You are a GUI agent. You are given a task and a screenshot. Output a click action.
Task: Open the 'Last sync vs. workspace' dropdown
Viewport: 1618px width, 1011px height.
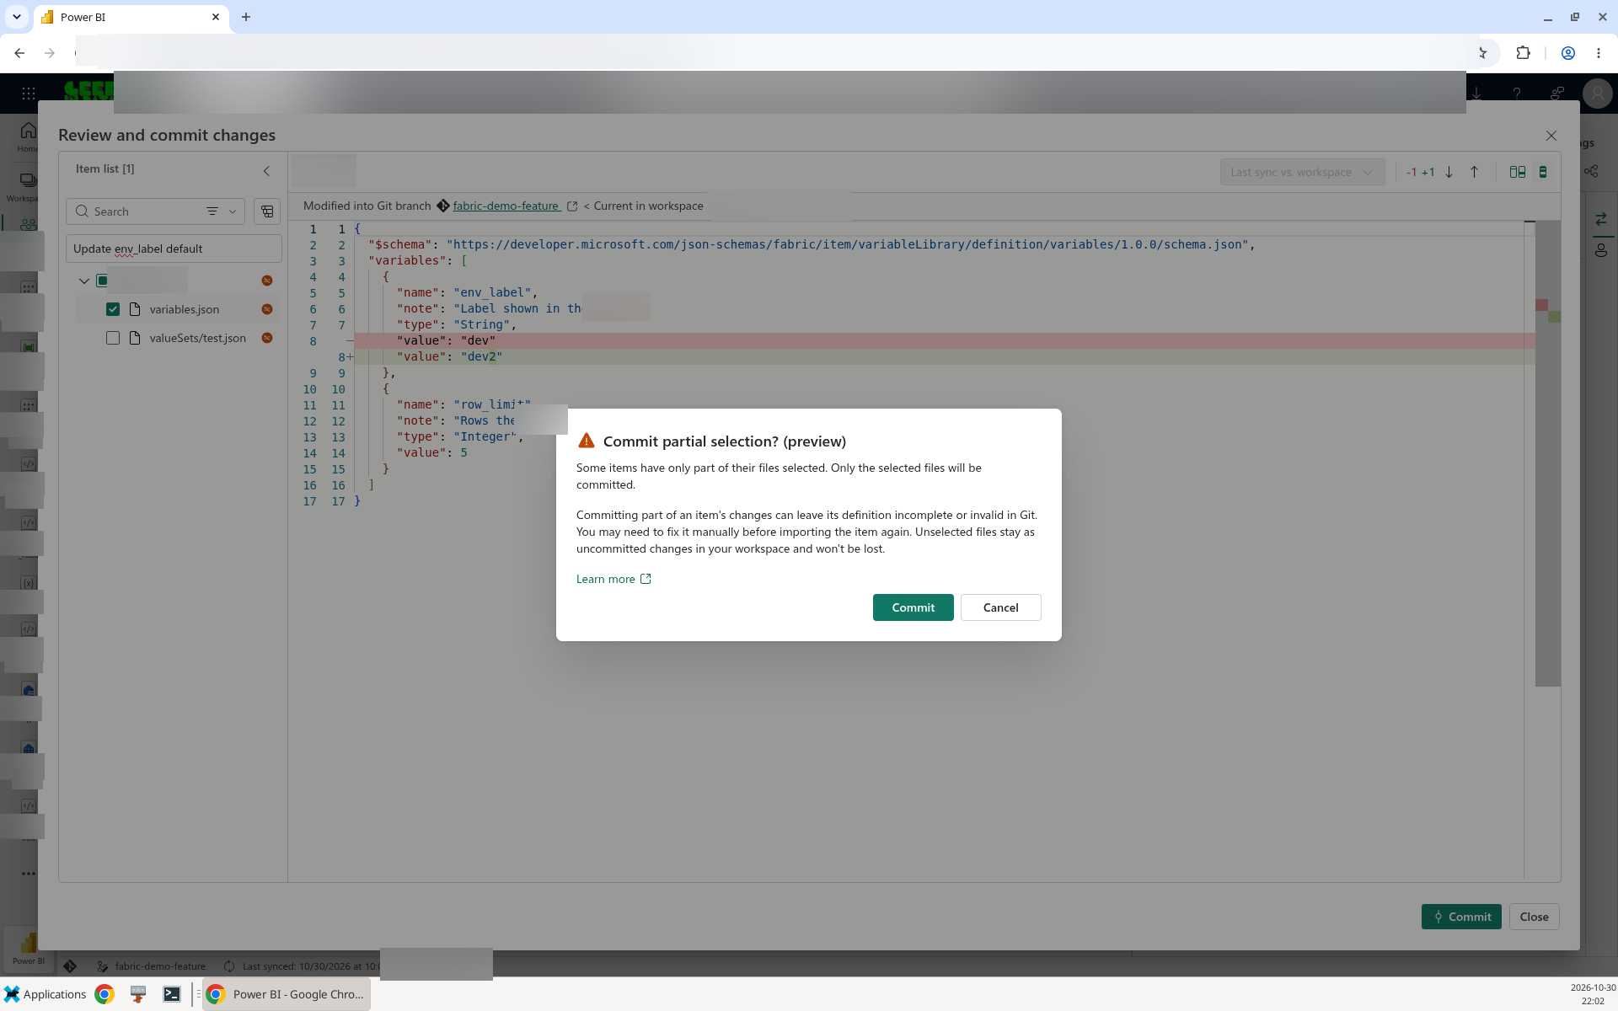[x=1302, y=172]
